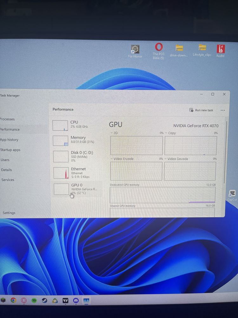Switch to the Users page

(5, 160)
